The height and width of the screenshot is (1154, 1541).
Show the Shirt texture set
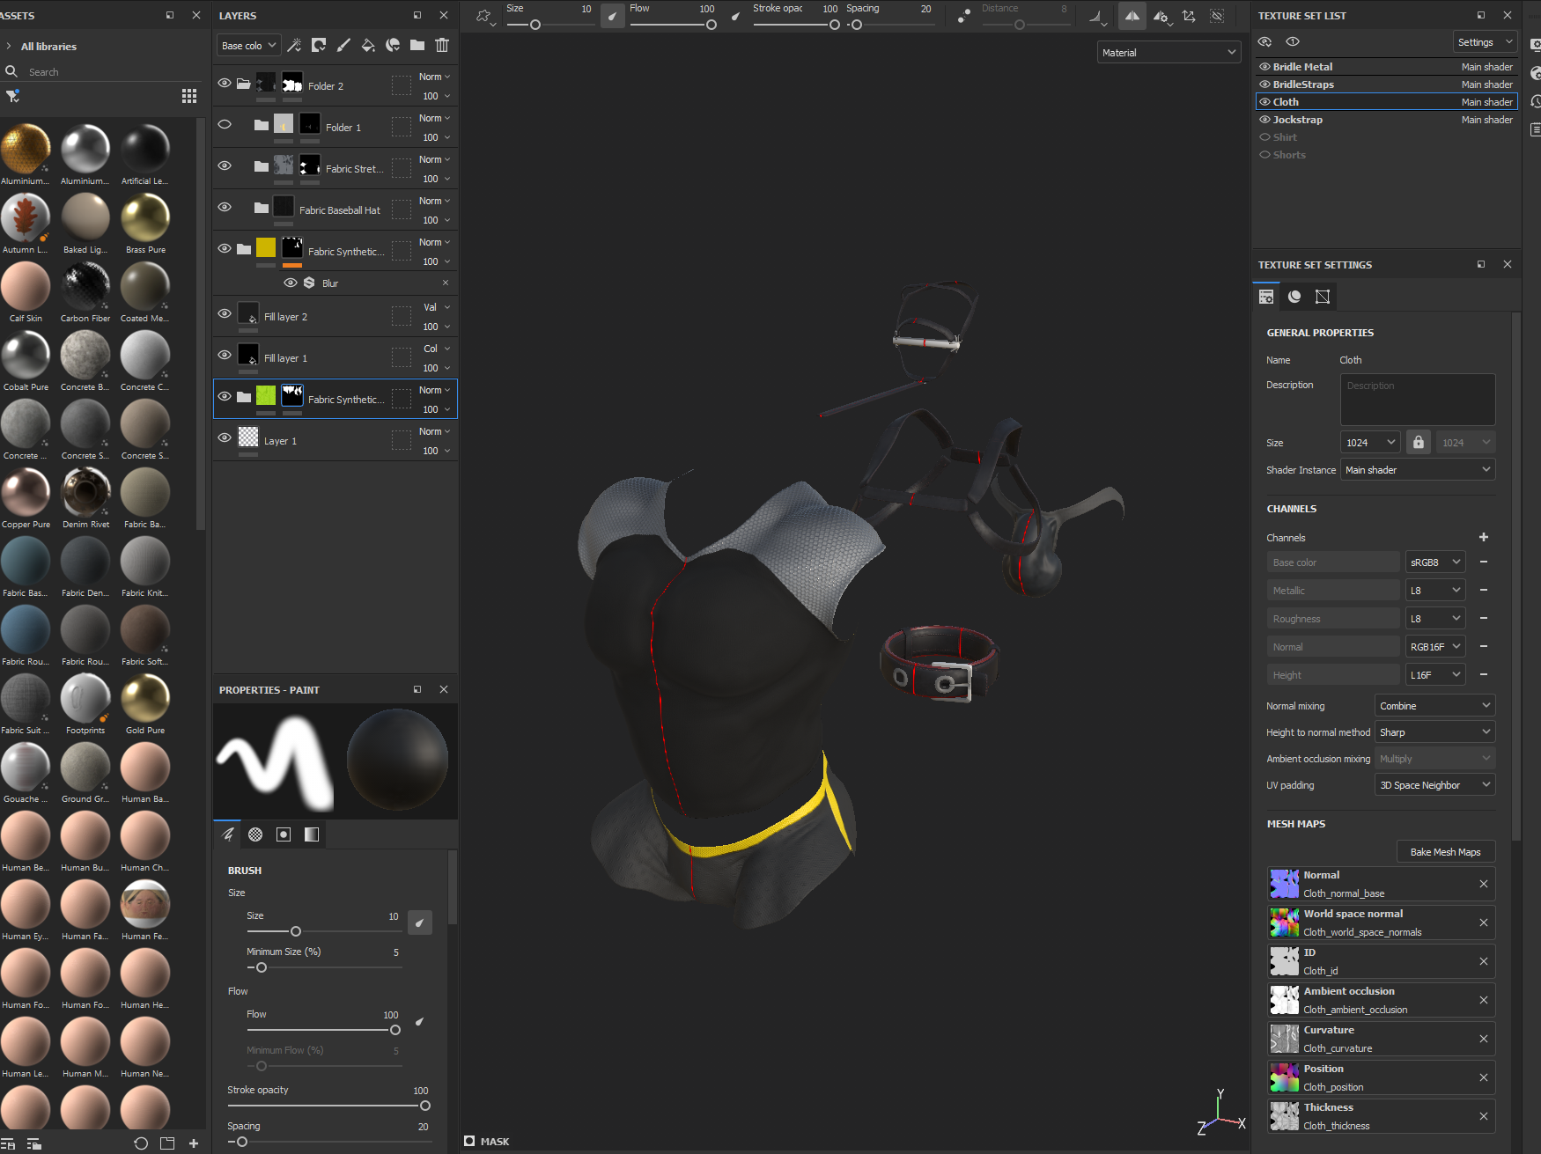[x=1265, y=137]
